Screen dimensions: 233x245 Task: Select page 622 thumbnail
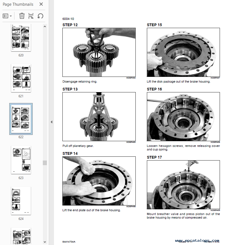[x=21, y=119]
